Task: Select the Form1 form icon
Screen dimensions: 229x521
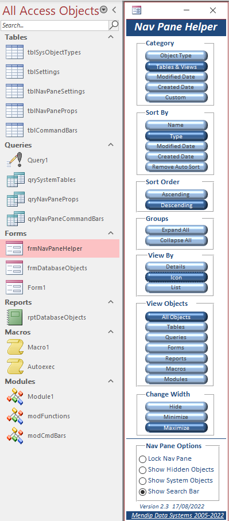Action: [x=14, y=287]
